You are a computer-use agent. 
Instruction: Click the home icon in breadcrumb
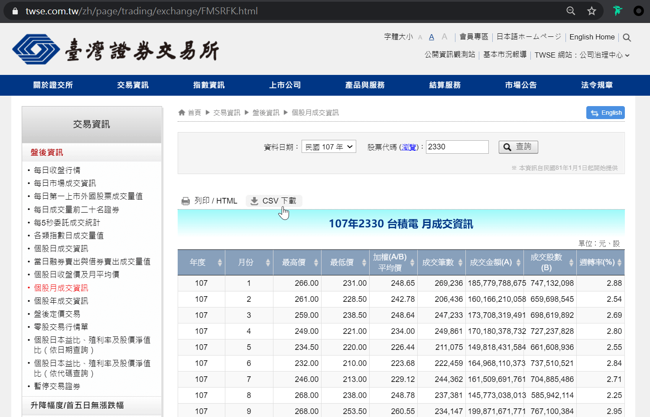pyautogui.click(x=182, y=113)
